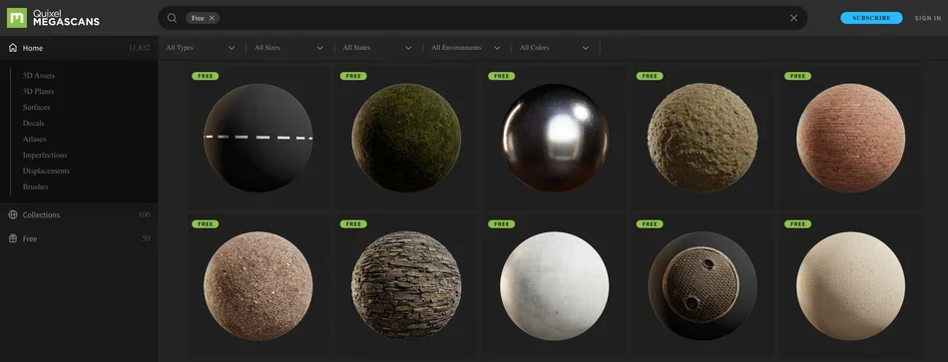Open the All States dropdown

point(377,48)
